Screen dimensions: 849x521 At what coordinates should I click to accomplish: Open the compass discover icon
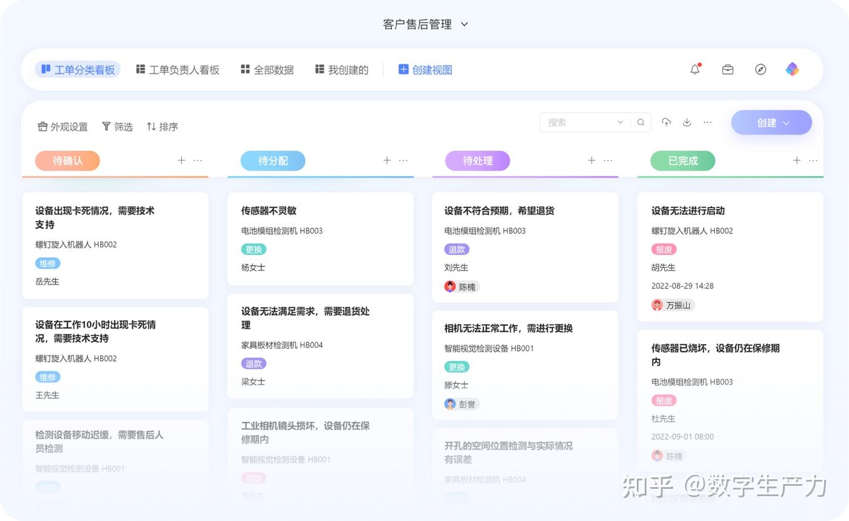(760, 69)
